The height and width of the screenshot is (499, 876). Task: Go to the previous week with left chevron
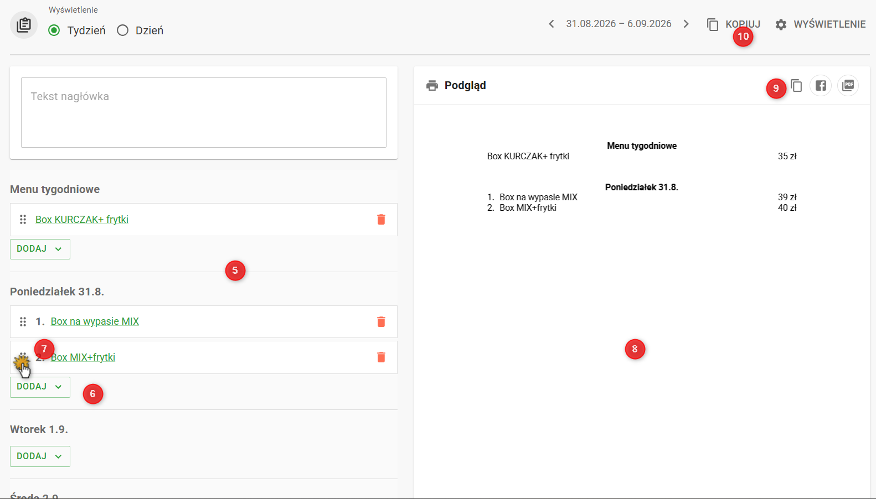551,24
